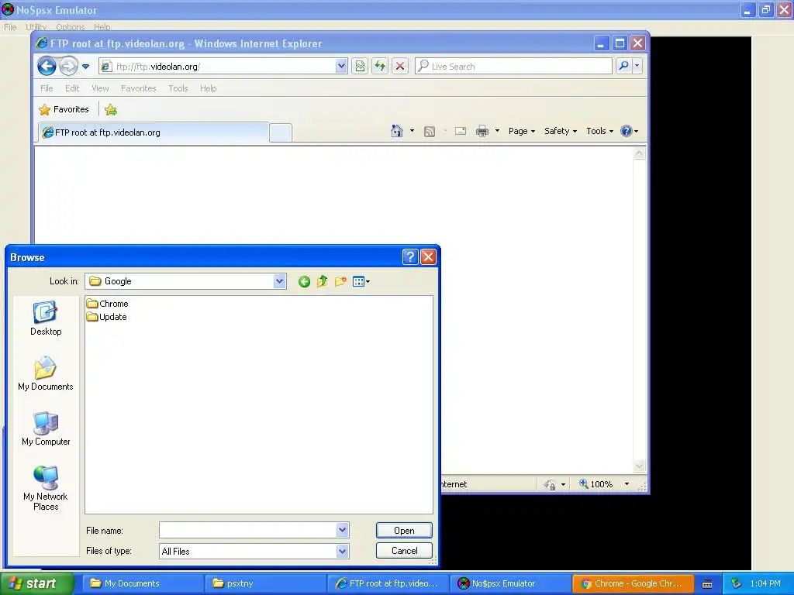Screen dimensions: 794x595
Task: Click the Up One Level folder icon
Action: click(x=322, y=281)
